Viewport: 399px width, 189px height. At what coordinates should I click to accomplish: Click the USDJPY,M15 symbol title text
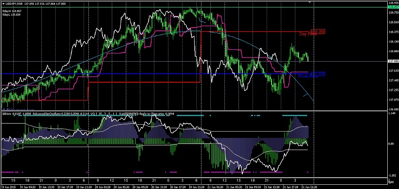pos(14,3)
